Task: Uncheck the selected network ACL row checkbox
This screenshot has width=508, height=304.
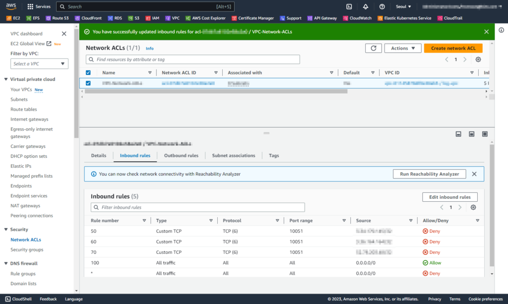Action: tap(88, 83)
